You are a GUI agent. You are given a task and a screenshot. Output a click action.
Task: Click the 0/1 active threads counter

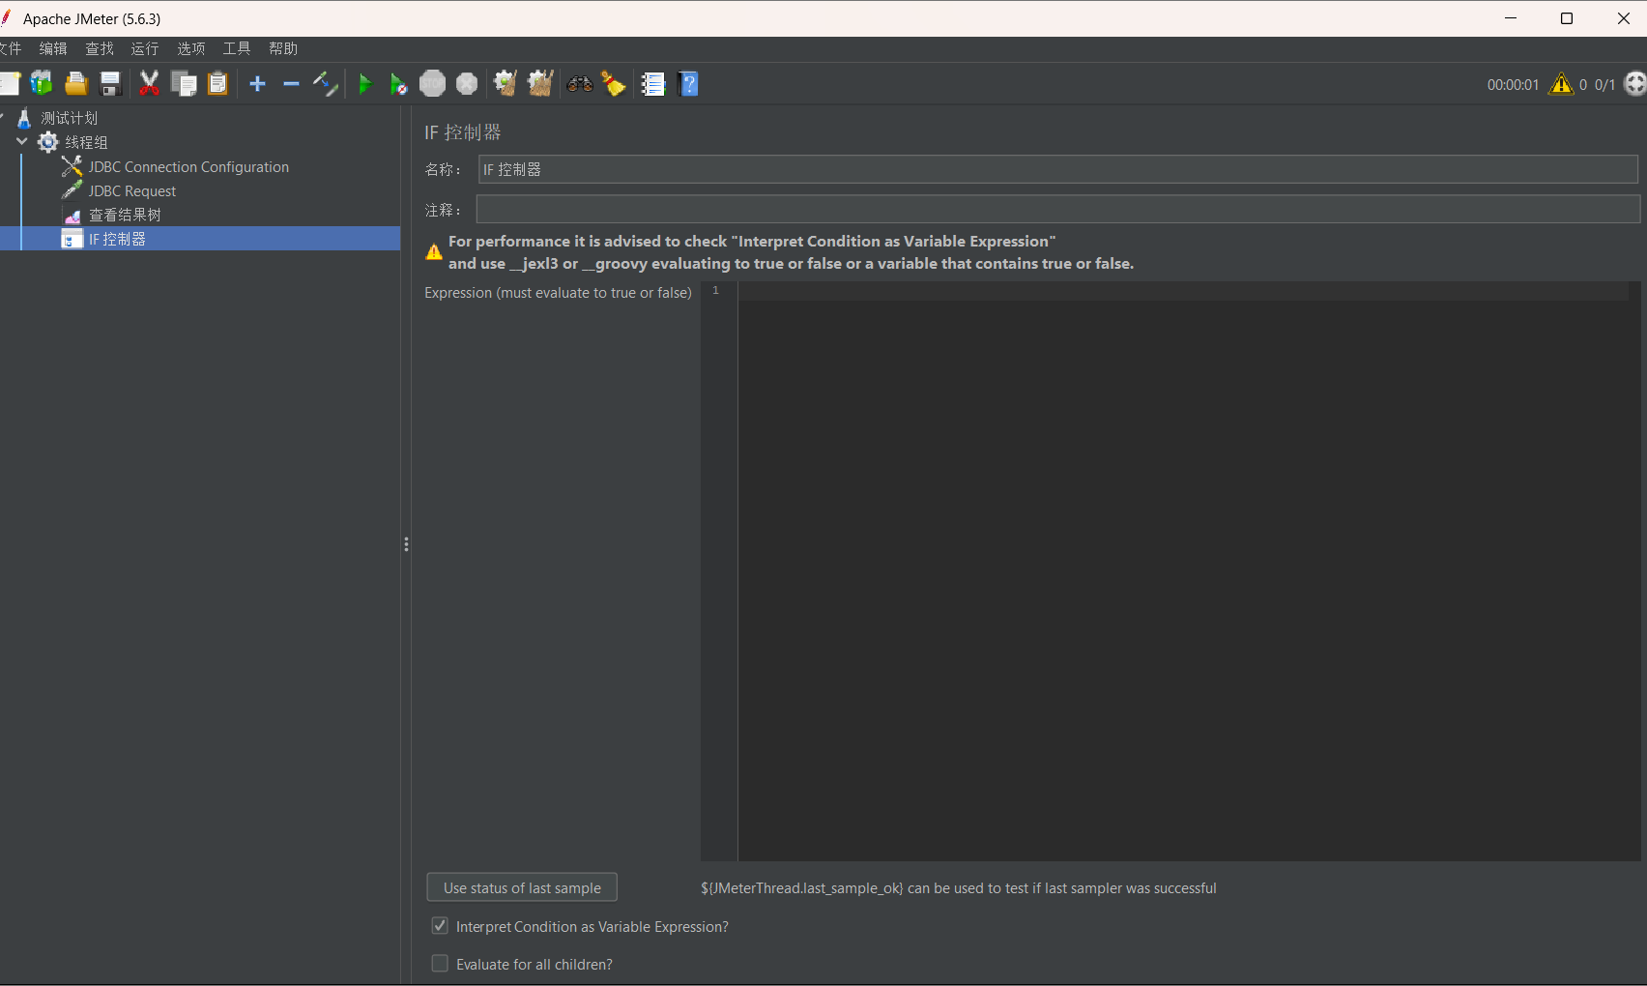pyautogui.click(x=1604, y=85)
